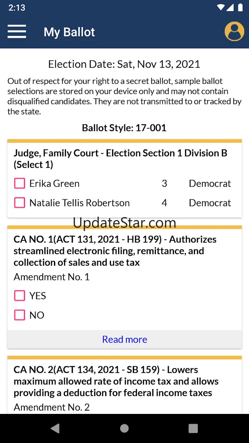Tap the clock in status bar
Viewport: 249px width, 443px height.
coord(17,8)
